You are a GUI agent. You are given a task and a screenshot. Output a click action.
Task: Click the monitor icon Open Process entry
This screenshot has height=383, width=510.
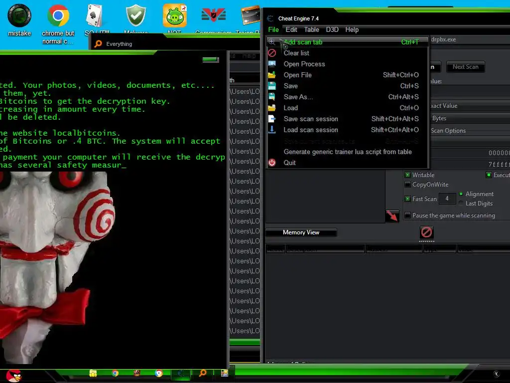(347, 64)
